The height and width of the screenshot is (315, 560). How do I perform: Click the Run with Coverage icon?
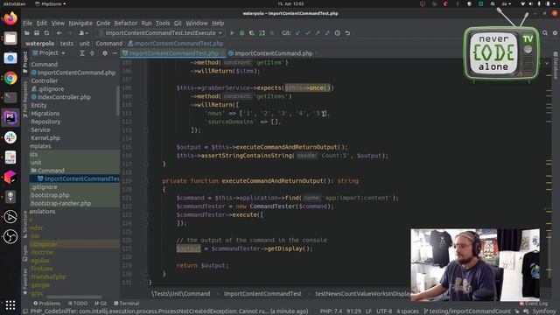[x=252, y=33]
